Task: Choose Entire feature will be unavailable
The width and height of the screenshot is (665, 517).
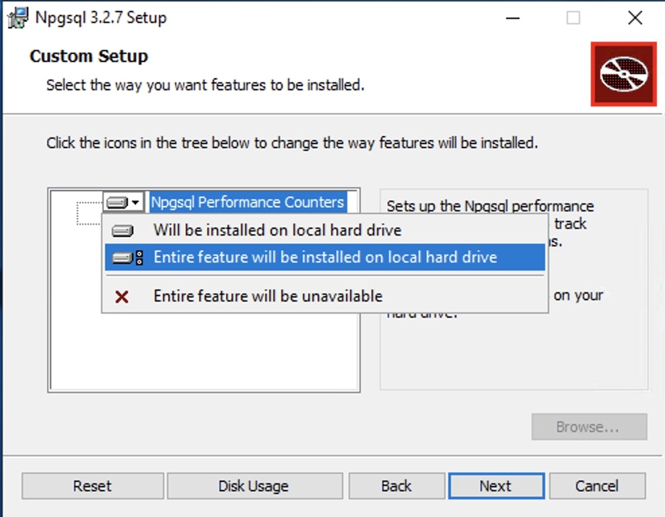Action: point(325,296)
